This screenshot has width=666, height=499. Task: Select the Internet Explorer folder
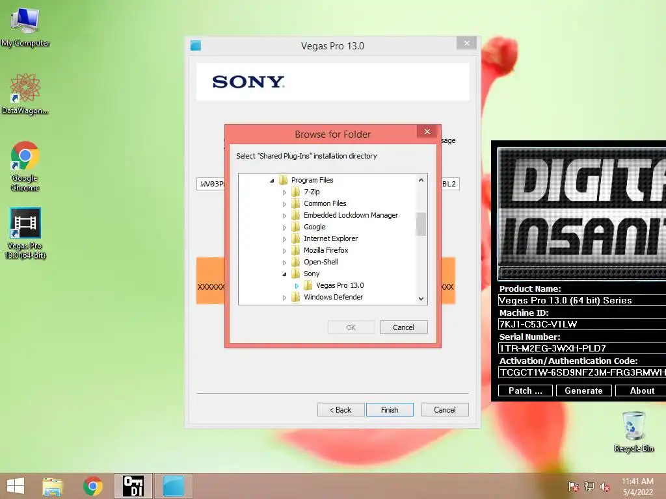330,238
